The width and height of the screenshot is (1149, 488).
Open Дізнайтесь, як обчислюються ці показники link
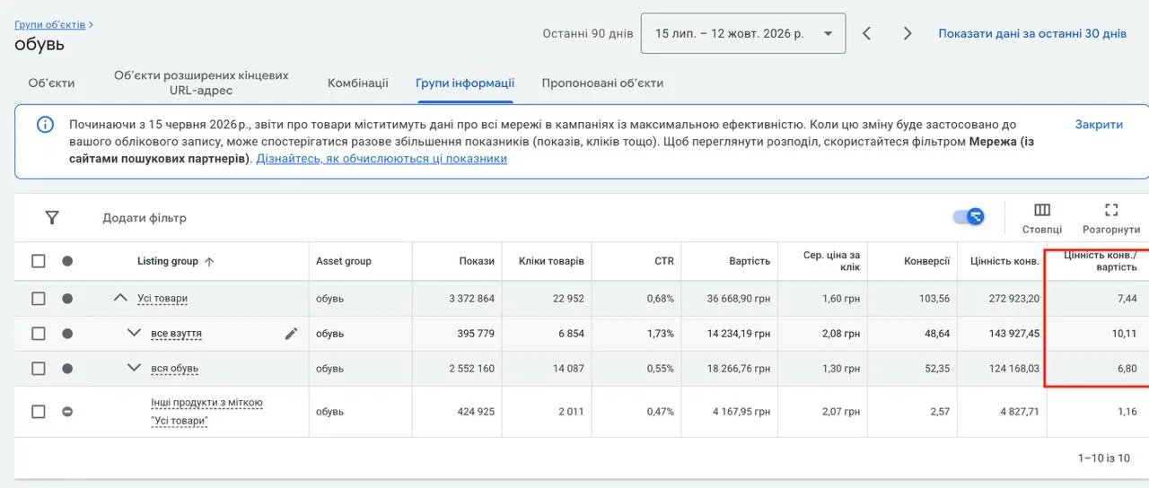(382, 159)
